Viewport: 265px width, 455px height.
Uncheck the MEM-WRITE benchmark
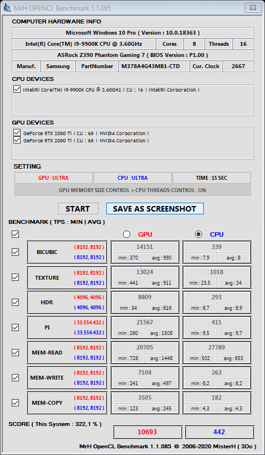[x=16, y=377]
